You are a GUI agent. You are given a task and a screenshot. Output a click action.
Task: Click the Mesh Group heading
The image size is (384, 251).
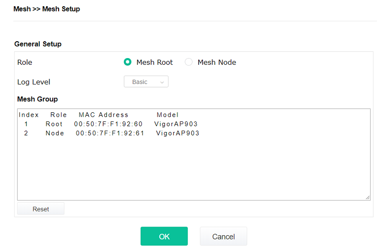click(x=37, y=99)
